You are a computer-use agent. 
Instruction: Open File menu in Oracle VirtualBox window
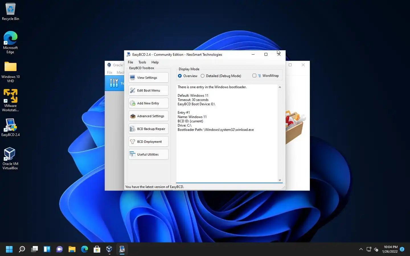pos(110,73)
